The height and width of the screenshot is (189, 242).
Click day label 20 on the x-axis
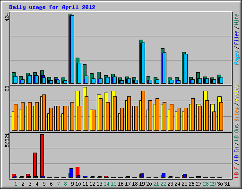coord(149,184)
